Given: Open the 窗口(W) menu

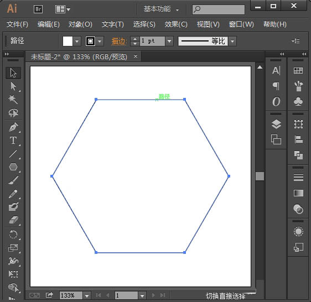Looking at the screenshot, I should [241, 24].
